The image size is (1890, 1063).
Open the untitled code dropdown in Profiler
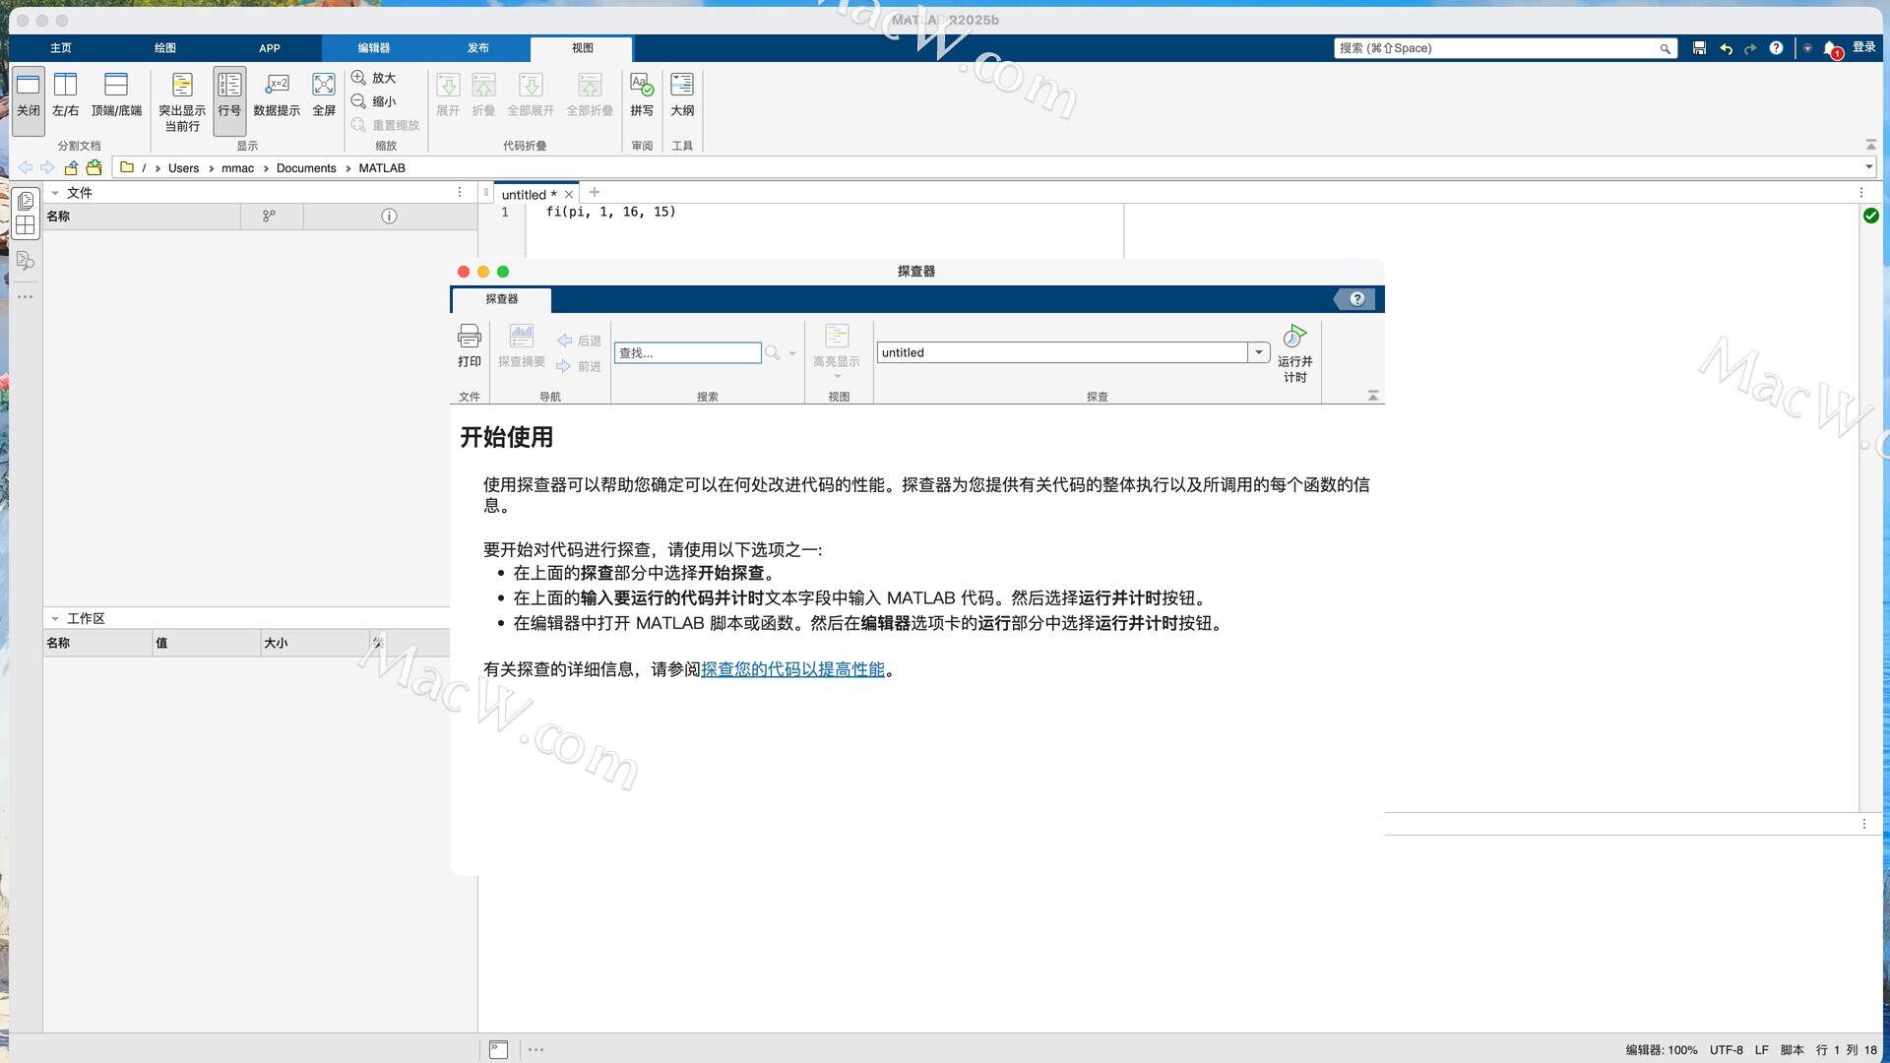pos(1258,352)
